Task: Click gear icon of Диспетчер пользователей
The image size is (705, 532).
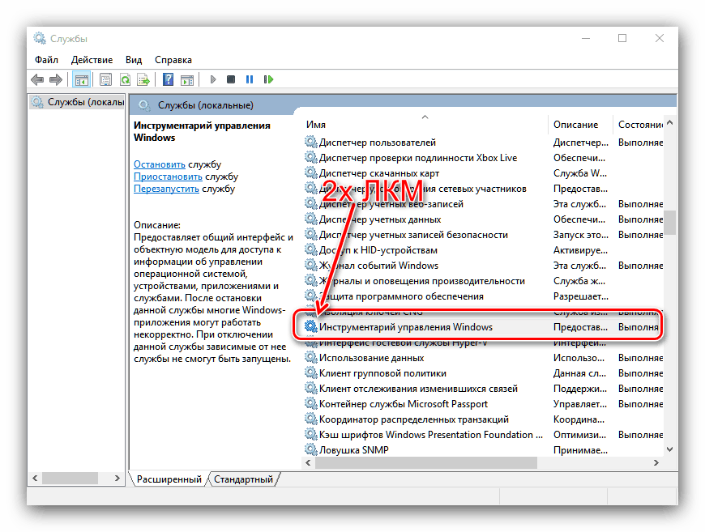Action: (310, 143)
